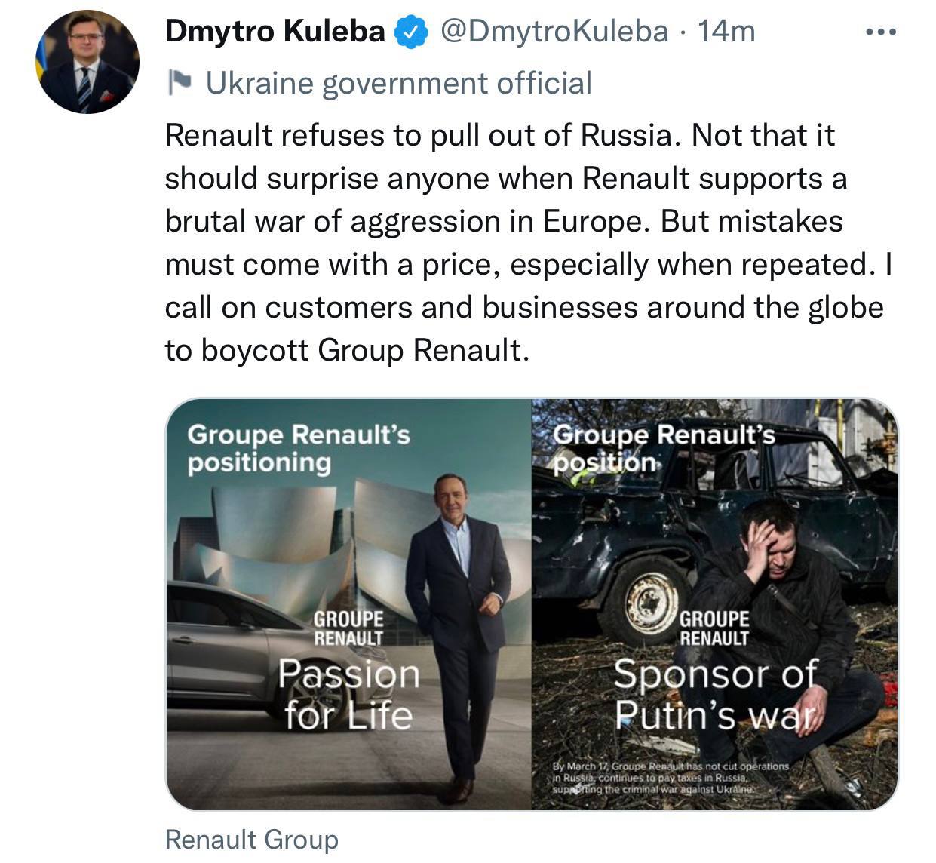Screen dimensions: 936x863
Task: Click the 'Groupe Renault's position' heading
Action: [x=664, y=448]
